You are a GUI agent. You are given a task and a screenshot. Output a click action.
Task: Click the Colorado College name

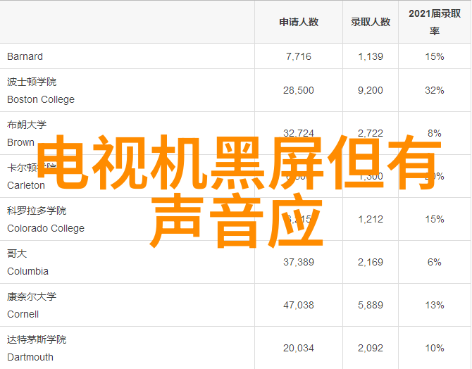tap(46, 228)
